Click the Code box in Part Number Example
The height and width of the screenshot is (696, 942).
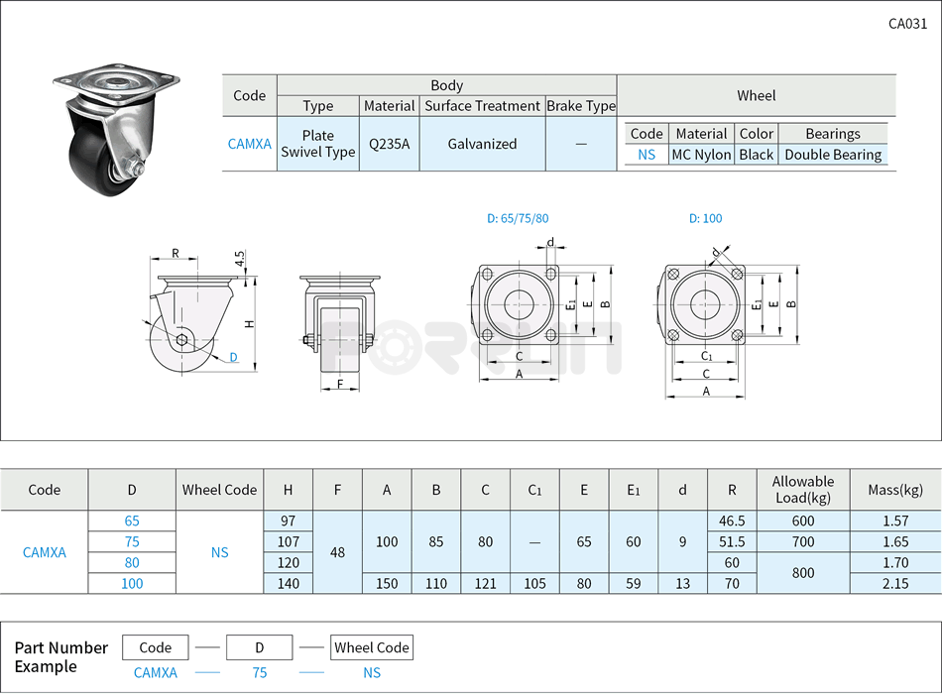point(156,647)
